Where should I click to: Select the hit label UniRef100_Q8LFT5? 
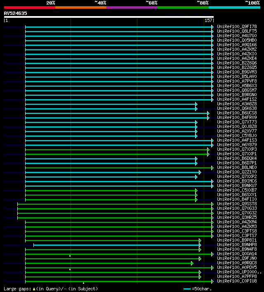(x=237, y=31)
